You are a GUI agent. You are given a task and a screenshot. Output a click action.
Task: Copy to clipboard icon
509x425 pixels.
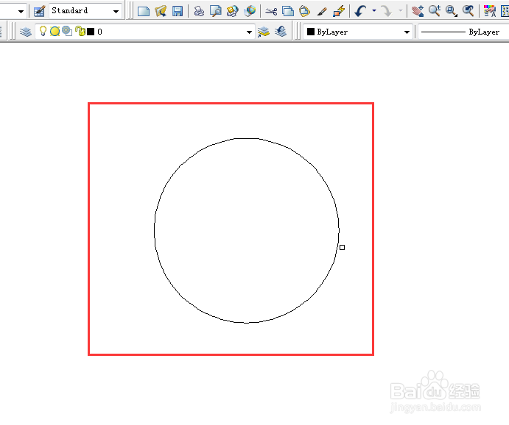point(287,11)
